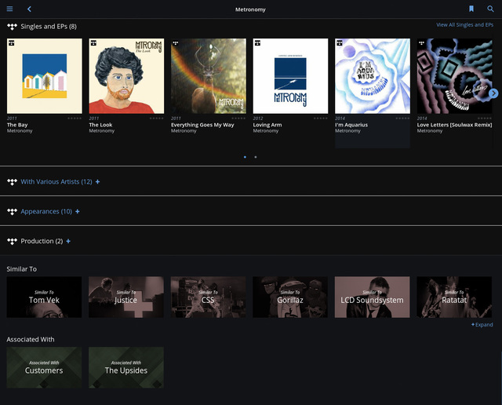Rate The Bay using its star rating
The image size is (502, 405).
(75, 118)
